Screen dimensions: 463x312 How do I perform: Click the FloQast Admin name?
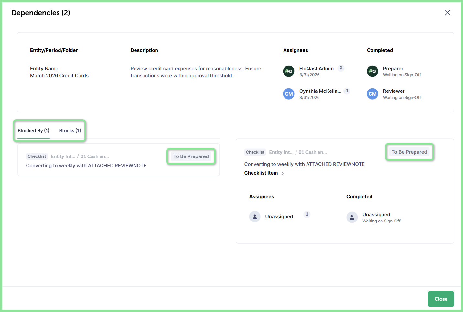(x=317, y=69)
